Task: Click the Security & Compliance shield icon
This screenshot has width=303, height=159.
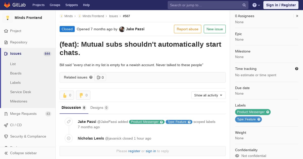Action: tap(6, 136)
